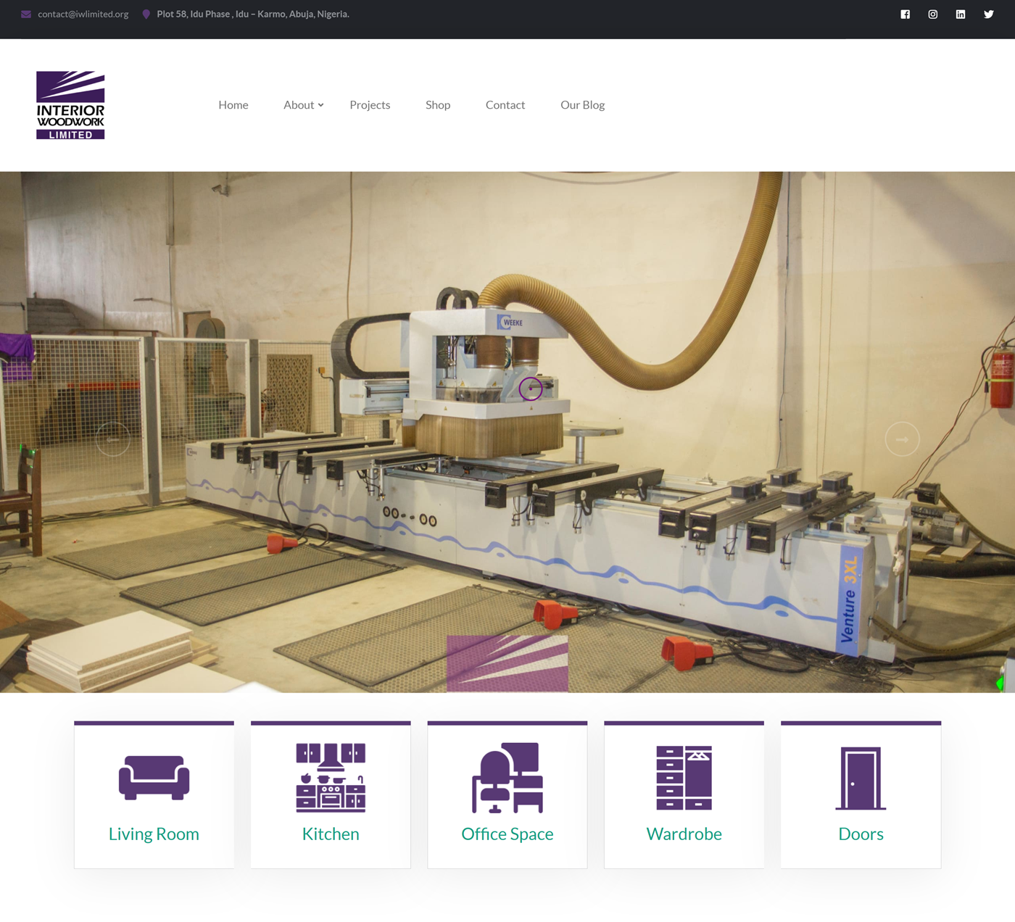Click the Wardrobe closet icon

(684, 777)
